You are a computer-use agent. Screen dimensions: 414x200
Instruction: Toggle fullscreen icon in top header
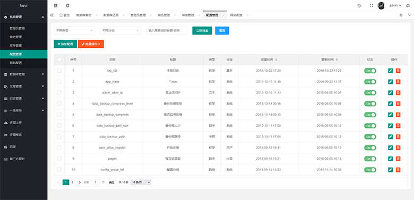pos(372,5)
